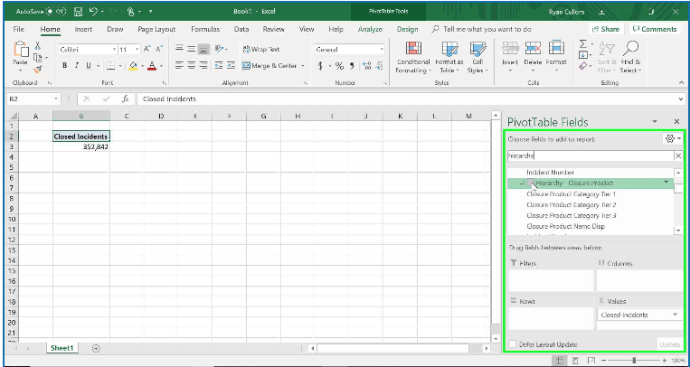Image resolution: width=690 pixels, height=367 pixels.
Task: Switch to Page Break Preview in status bar
Action: [591, 361]
